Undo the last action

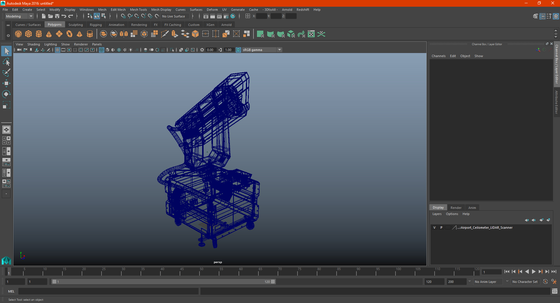click(64, 16)
